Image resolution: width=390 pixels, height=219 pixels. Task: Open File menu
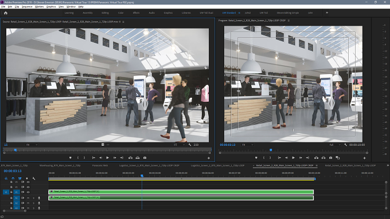point(3,7)
